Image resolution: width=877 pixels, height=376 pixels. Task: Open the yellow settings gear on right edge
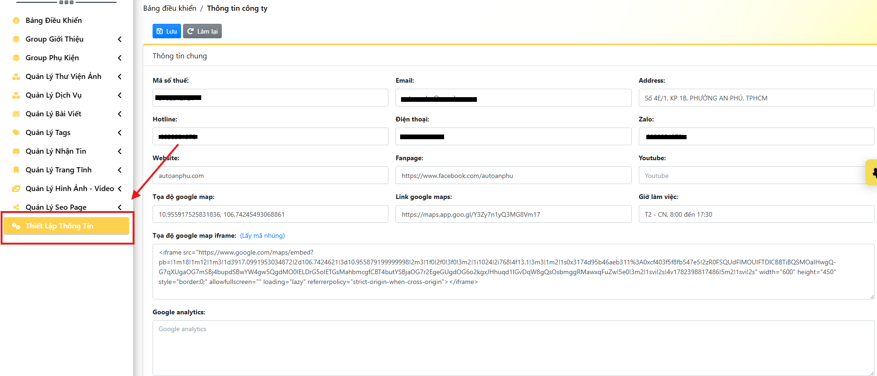coord(872,173)
